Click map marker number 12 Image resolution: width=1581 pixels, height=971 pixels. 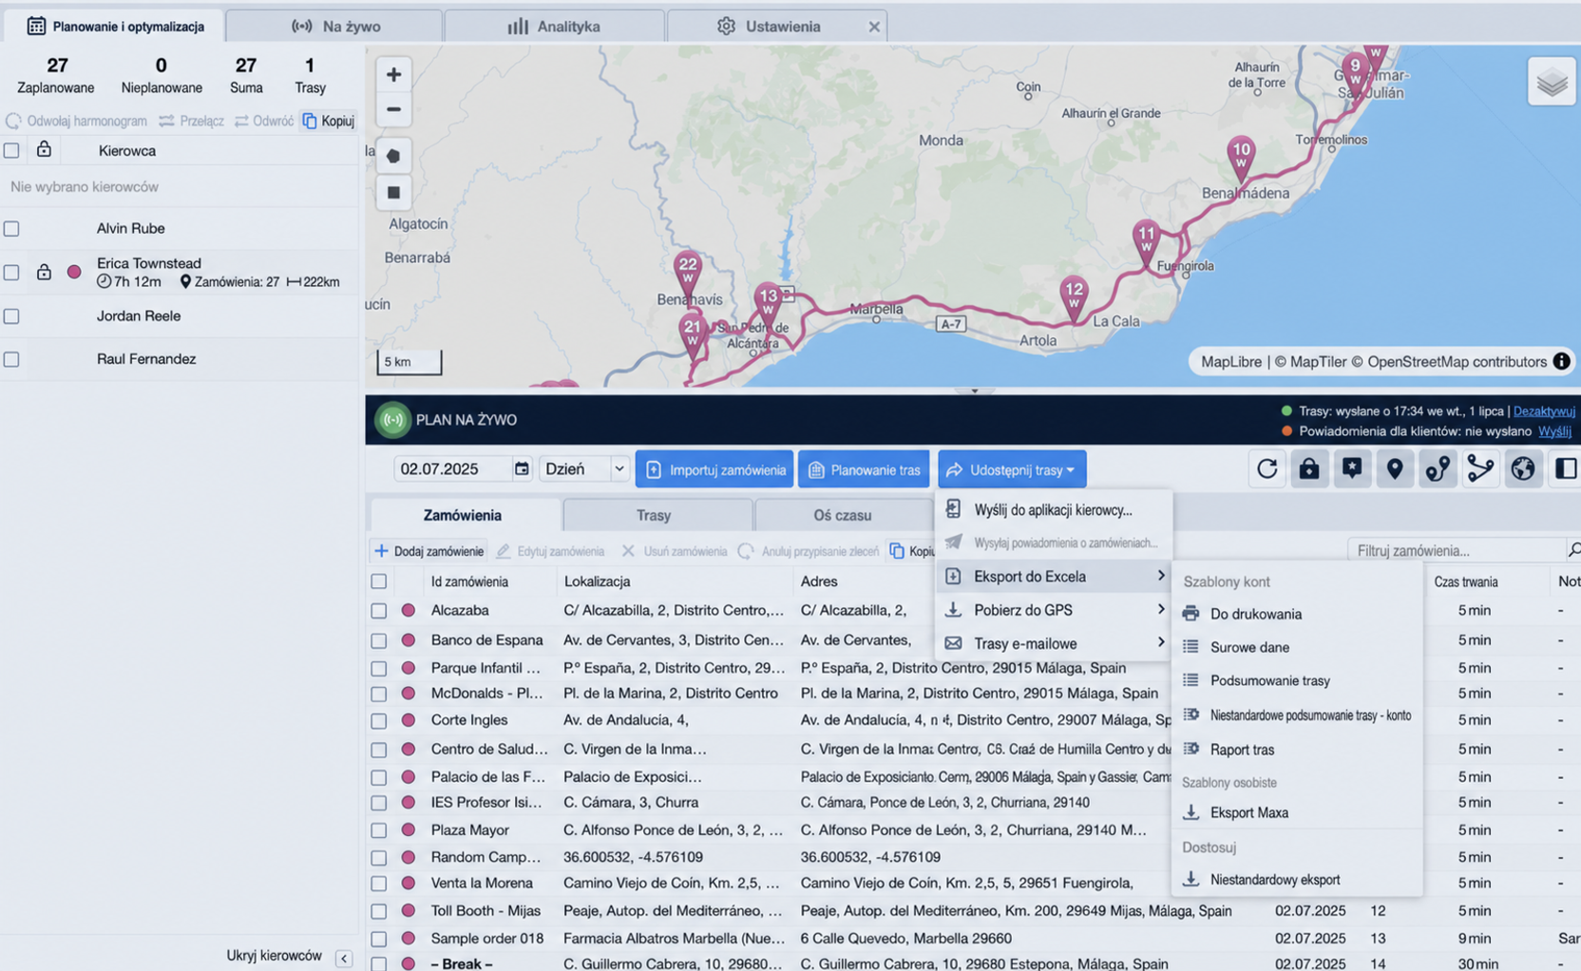(1074, 298)
